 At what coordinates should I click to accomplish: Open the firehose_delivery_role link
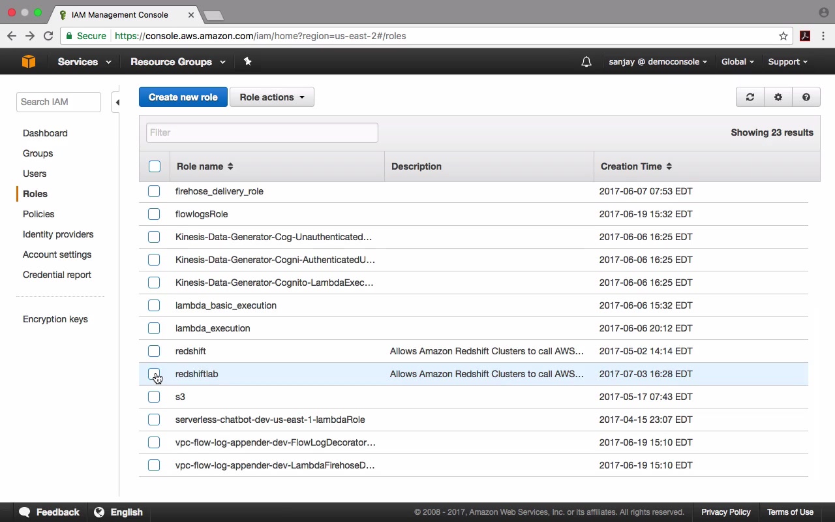pyautogui.click(x=219, y=191)
